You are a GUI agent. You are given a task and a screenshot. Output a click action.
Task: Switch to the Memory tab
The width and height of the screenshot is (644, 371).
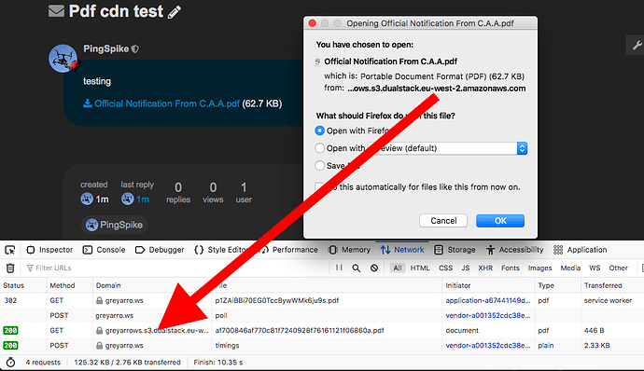pos(349,250)
